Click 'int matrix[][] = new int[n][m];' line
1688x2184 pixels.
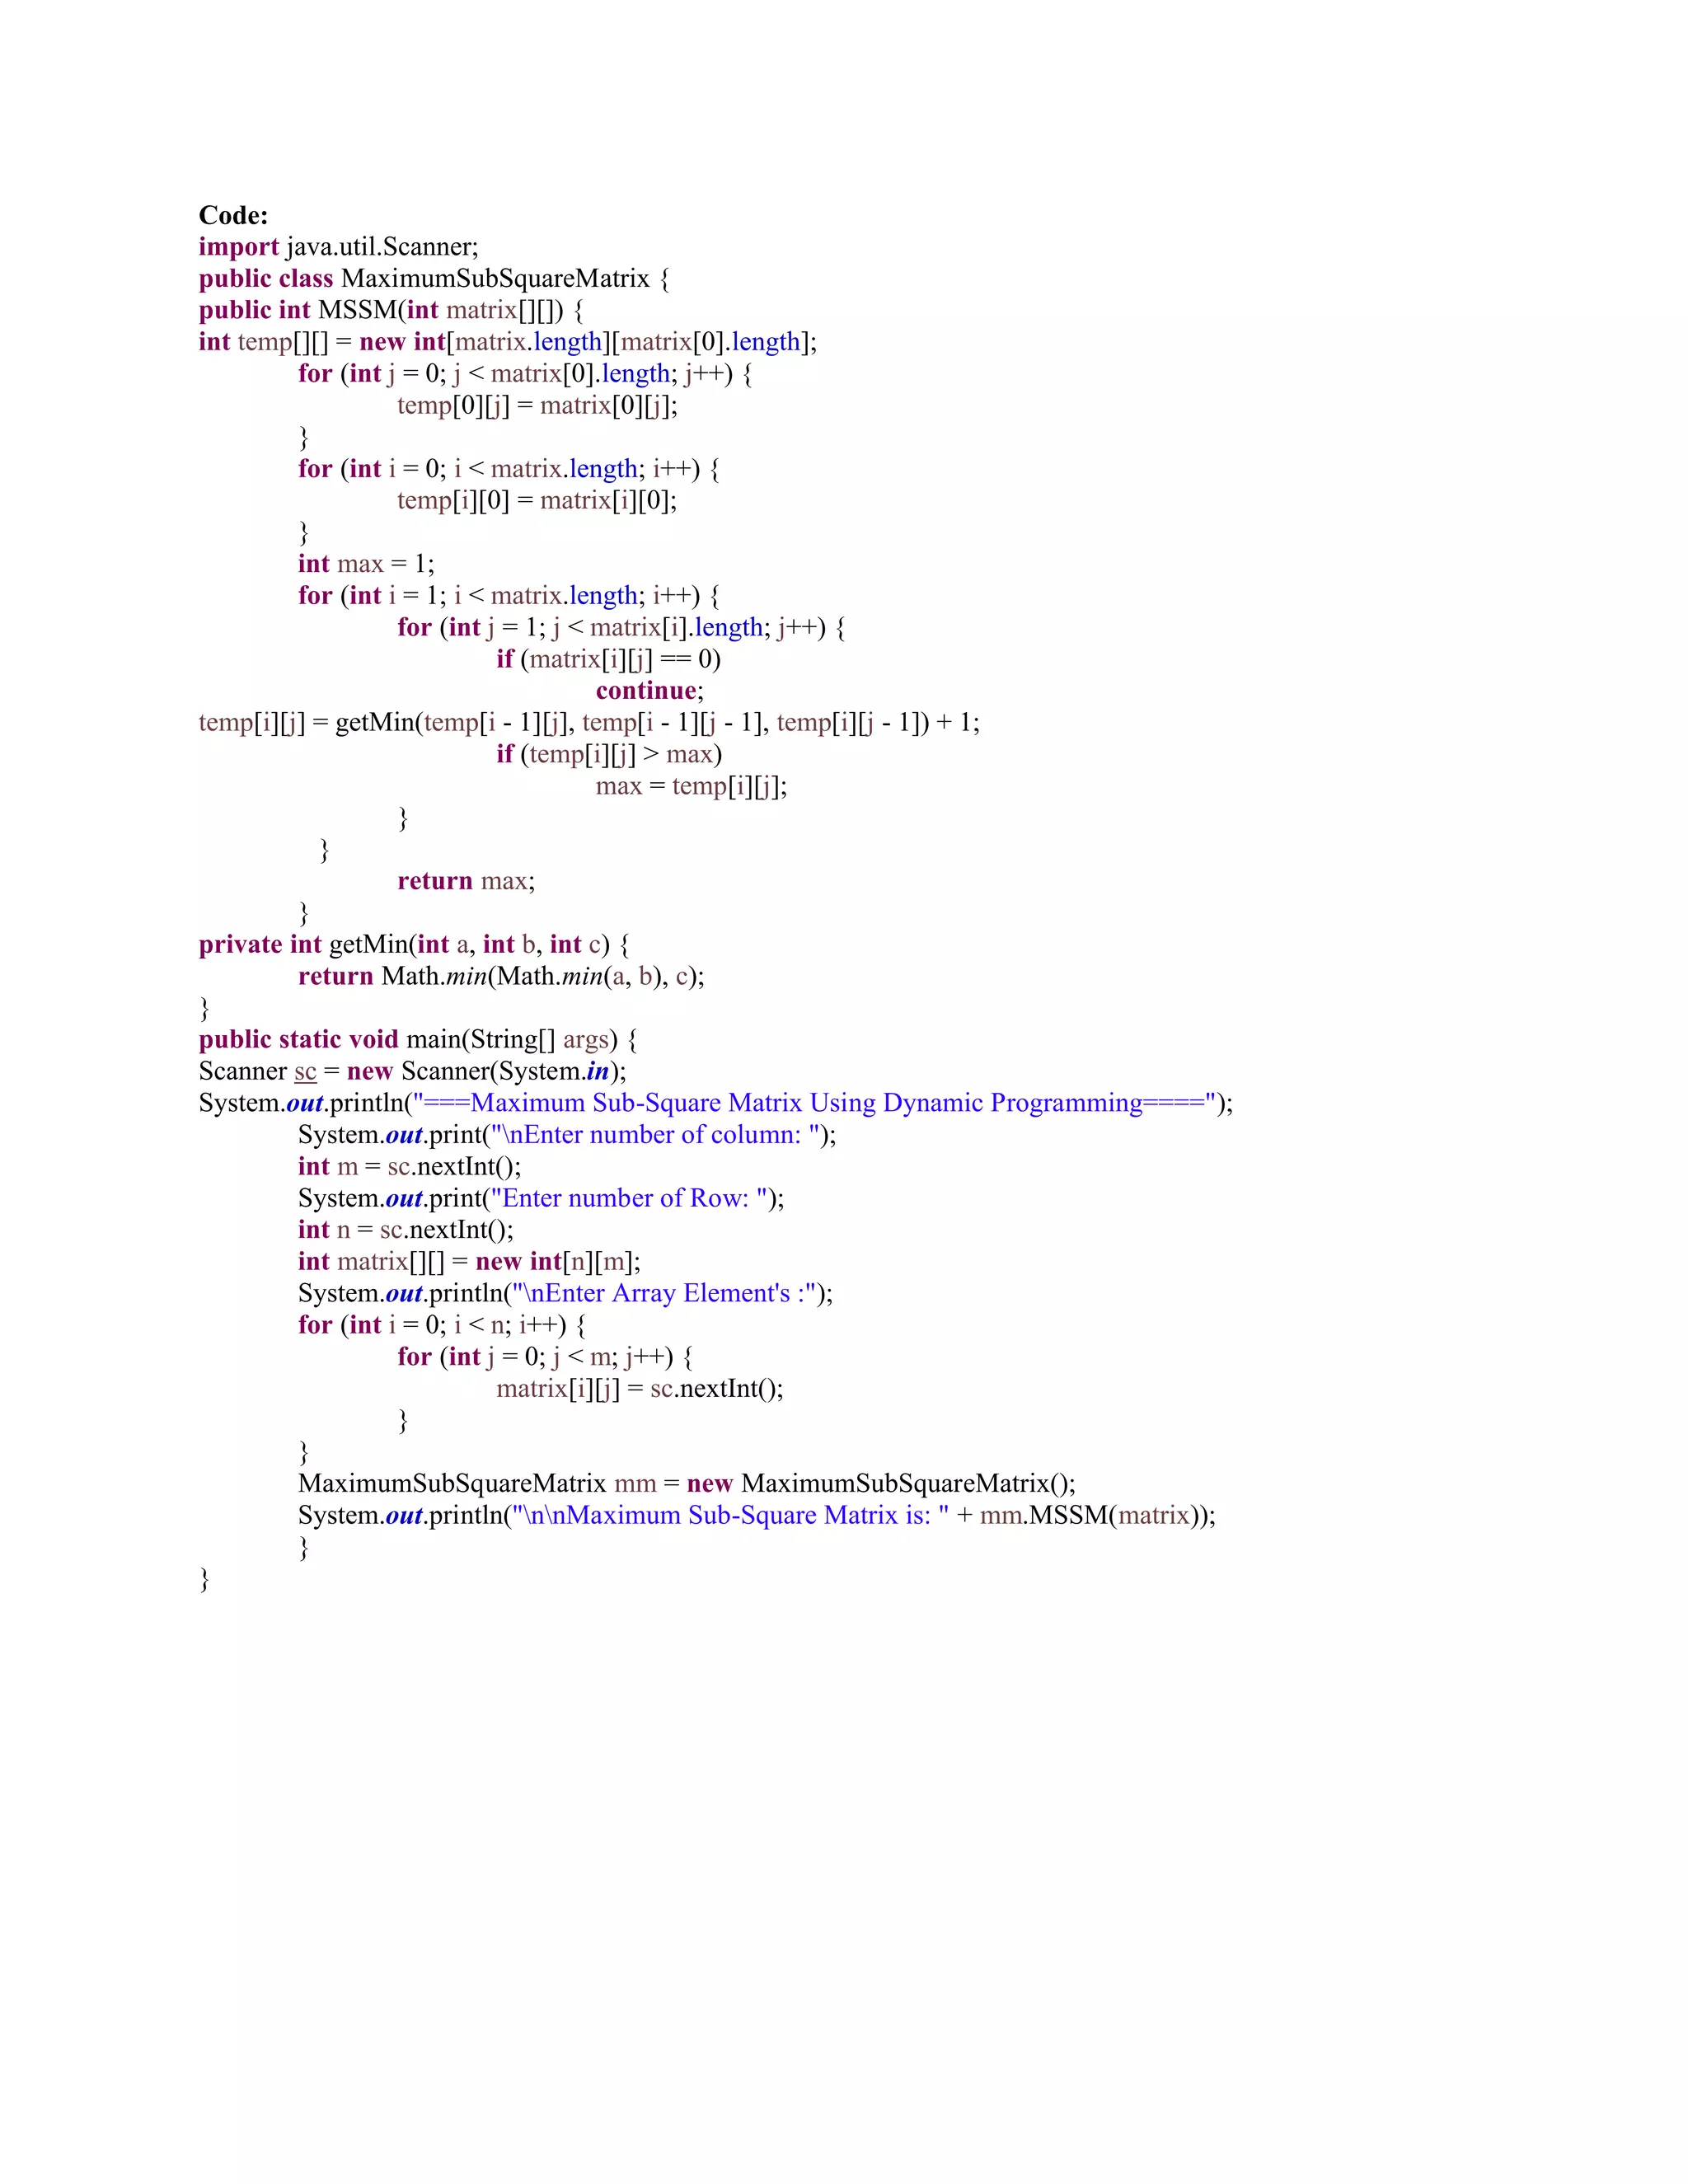coord(468,1262)
